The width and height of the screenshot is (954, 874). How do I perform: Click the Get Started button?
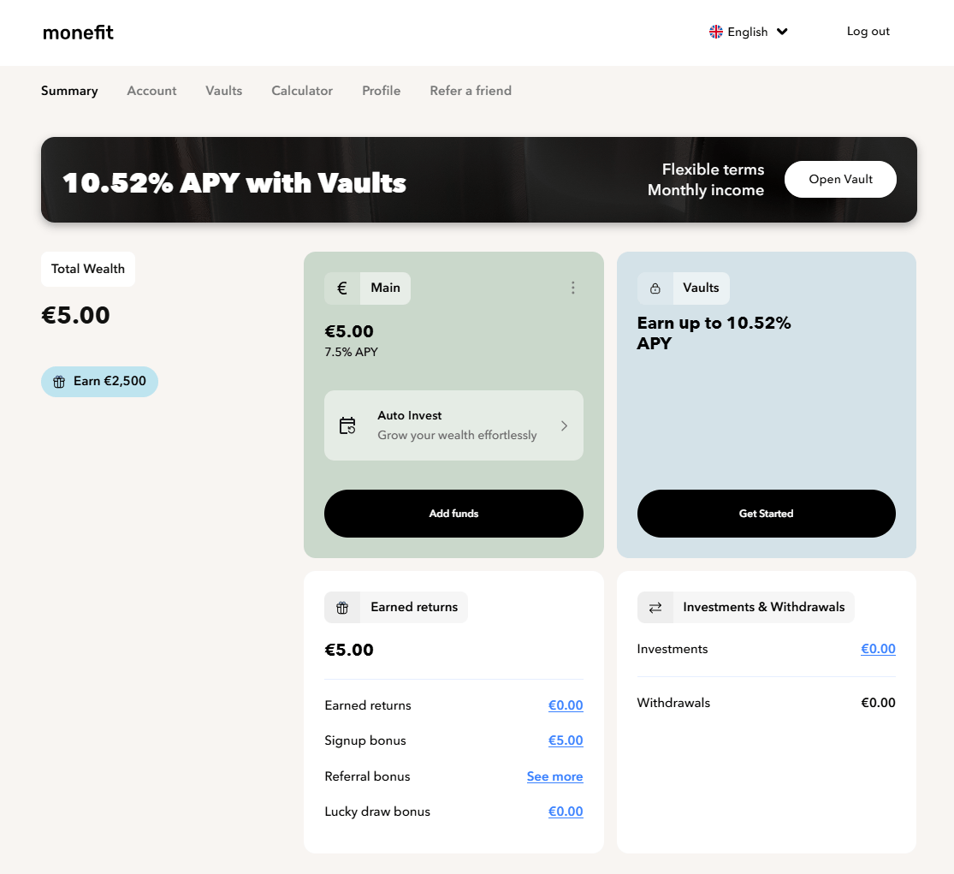click(x=766, y=514)
